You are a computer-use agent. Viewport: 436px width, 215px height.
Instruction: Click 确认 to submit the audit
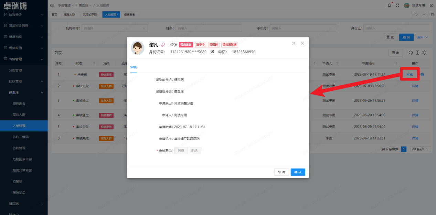298,172
